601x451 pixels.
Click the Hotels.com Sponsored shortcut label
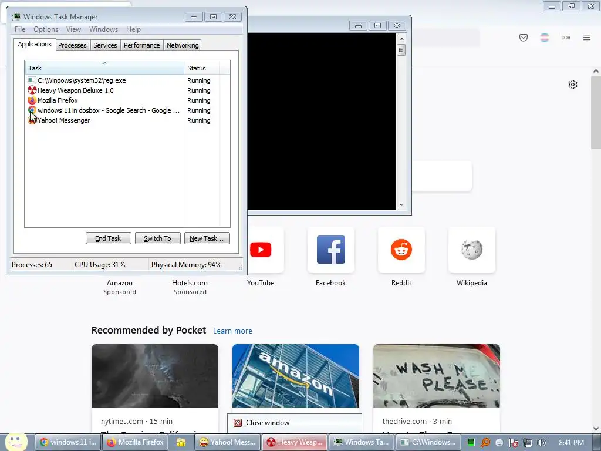point(190,287)
